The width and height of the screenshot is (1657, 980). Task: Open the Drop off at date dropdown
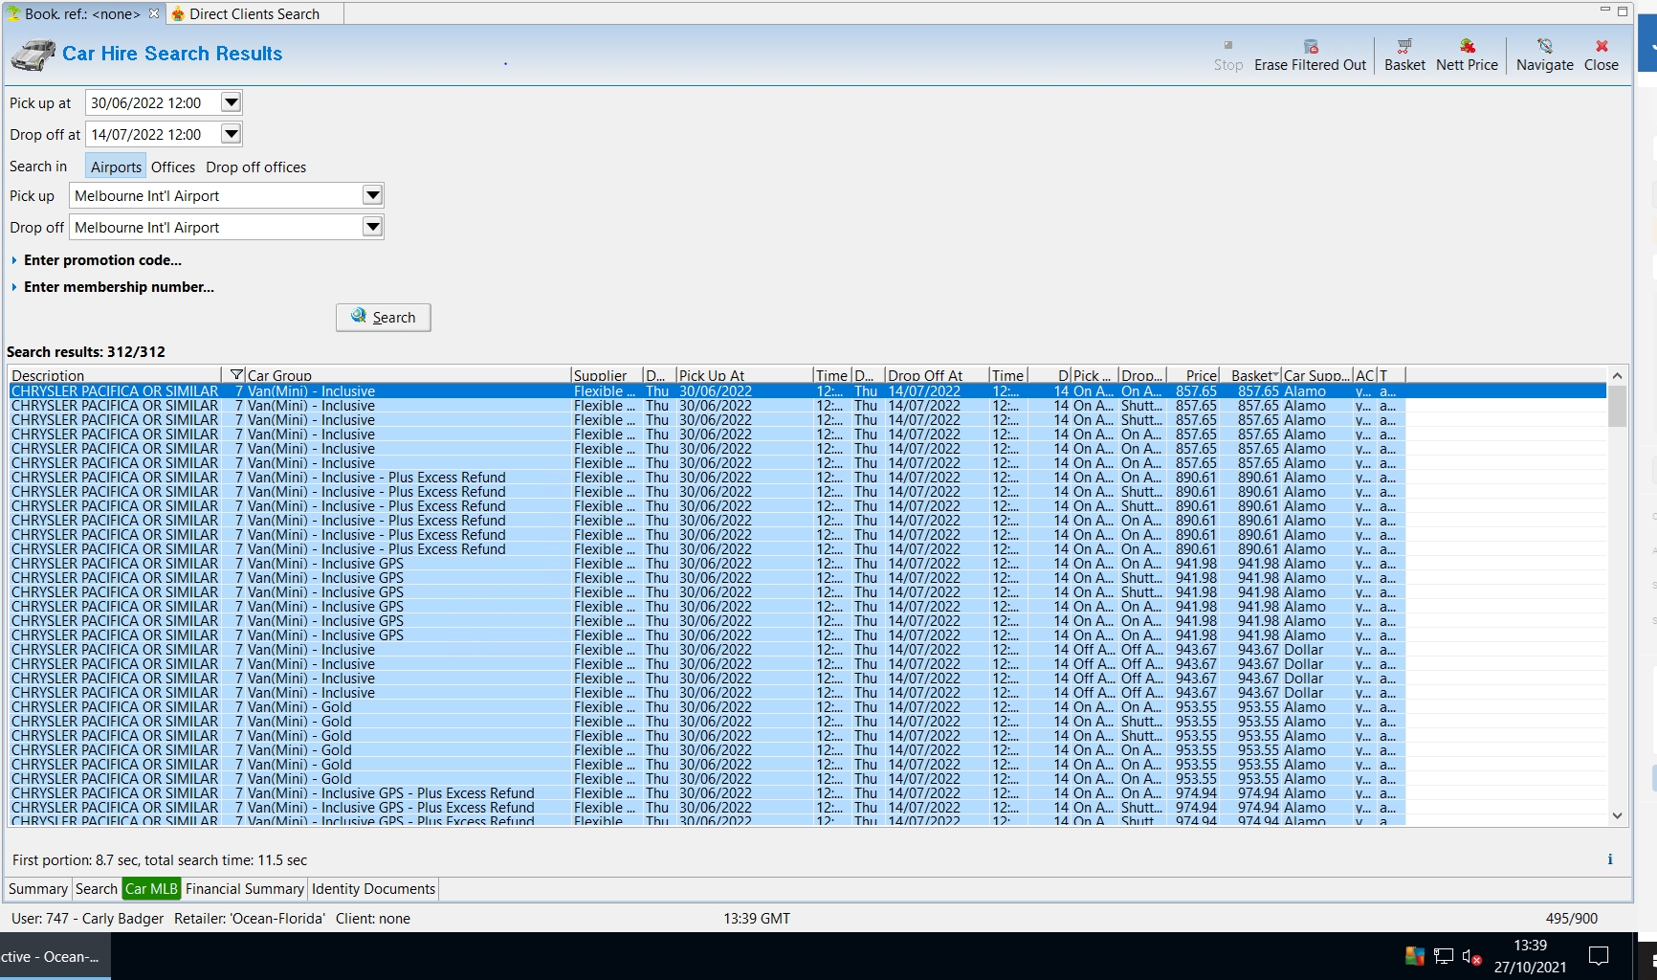point(231,134)
